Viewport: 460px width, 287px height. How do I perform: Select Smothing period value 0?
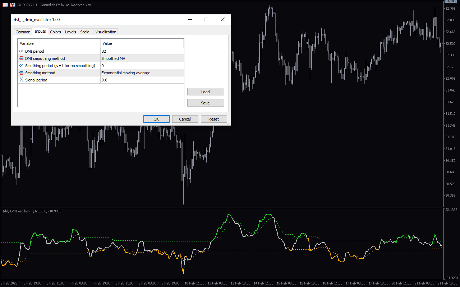click(142, 66)
